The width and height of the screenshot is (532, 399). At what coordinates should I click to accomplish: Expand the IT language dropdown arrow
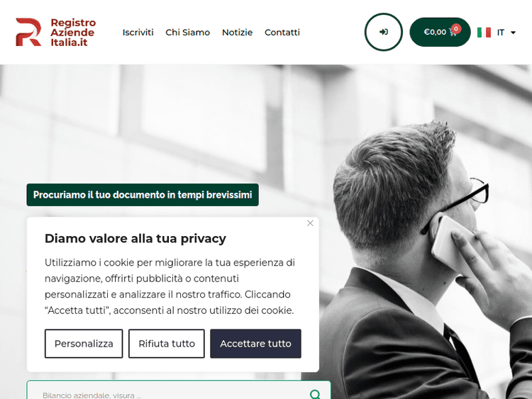(x=513, y=33)
